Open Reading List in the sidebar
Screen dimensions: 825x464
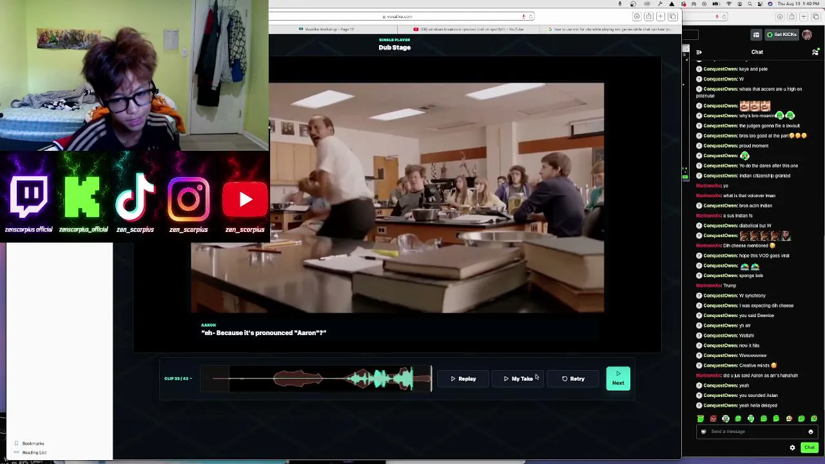pyautogui.click(x=34, y=452)
